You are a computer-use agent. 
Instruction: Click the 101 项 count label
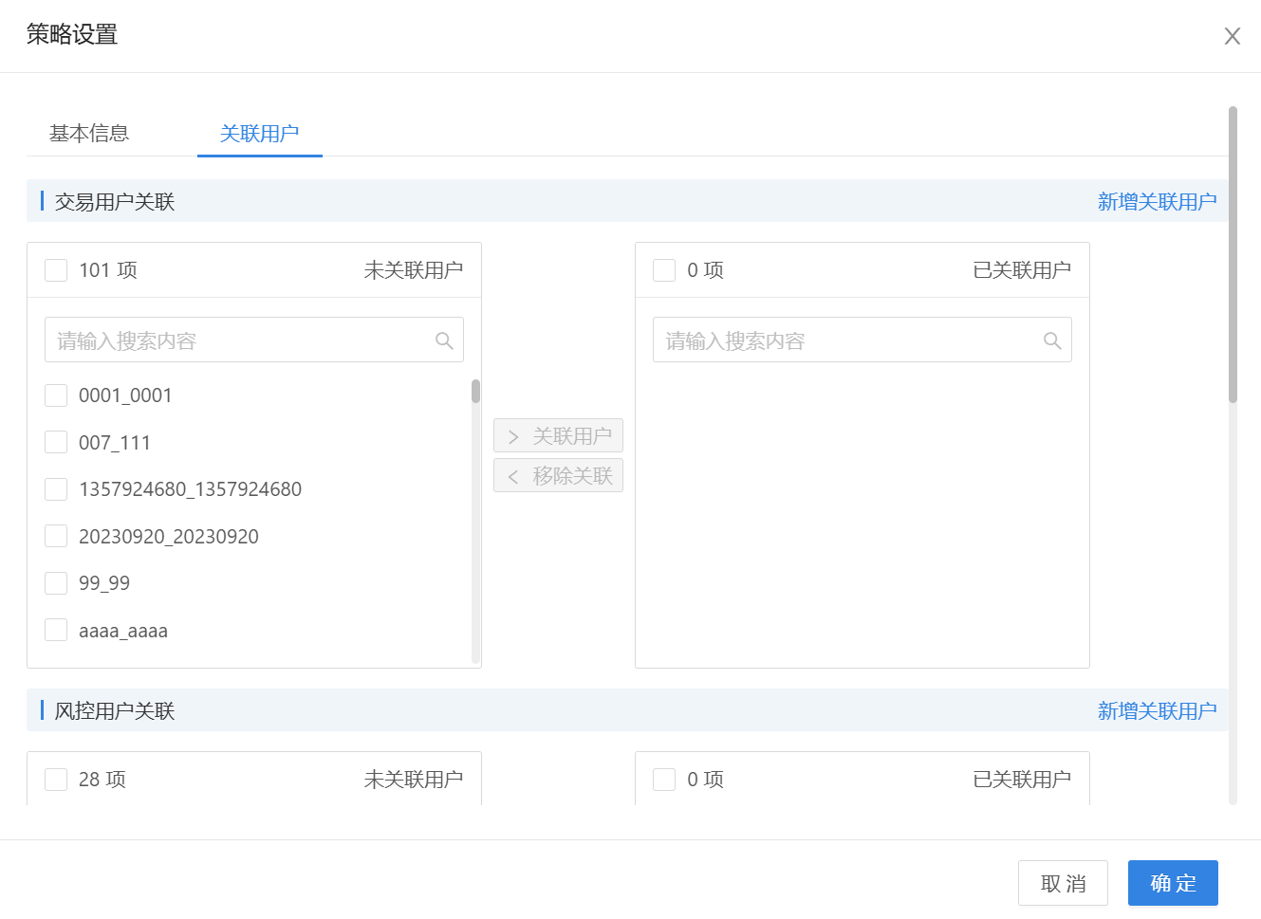(x=108, y=270)
